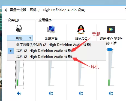The width and height of the screenshot is (126, 101).
Task: Select the unchecked last 耳机 device entry
Action: coord(56,57)
